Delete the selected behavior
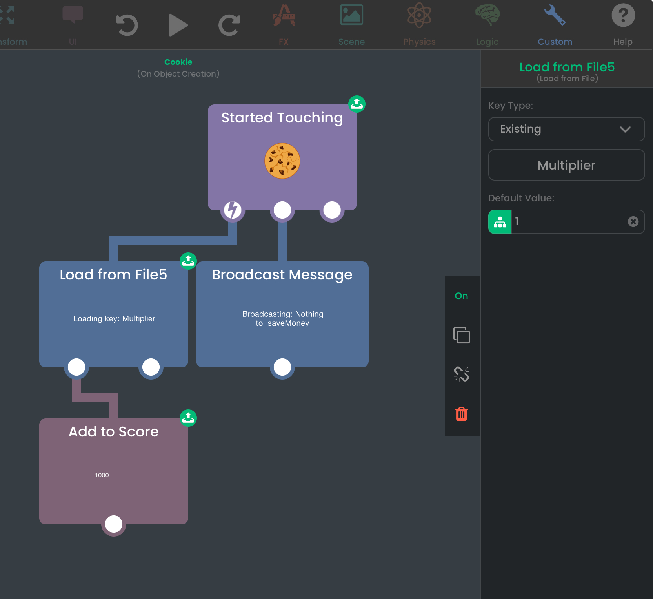 pyautogui.click(x=461, y=414)
